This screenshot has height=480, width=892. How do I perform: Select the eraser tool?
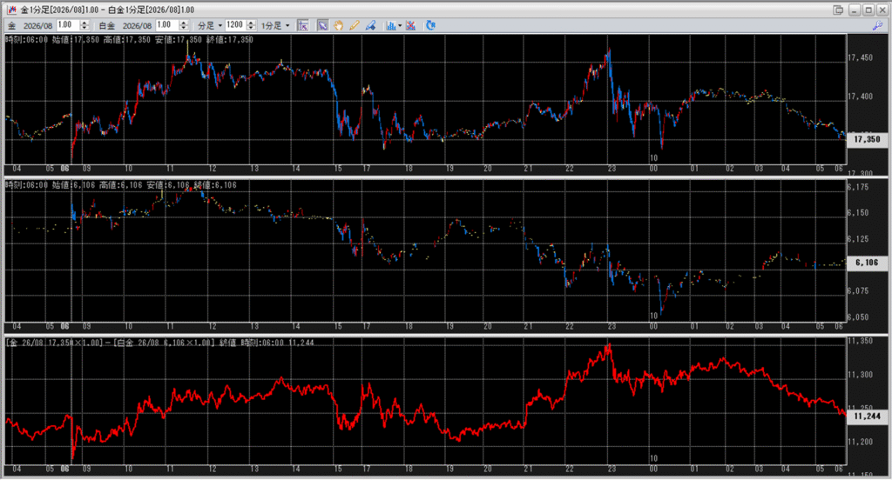(x=370, y=25)
